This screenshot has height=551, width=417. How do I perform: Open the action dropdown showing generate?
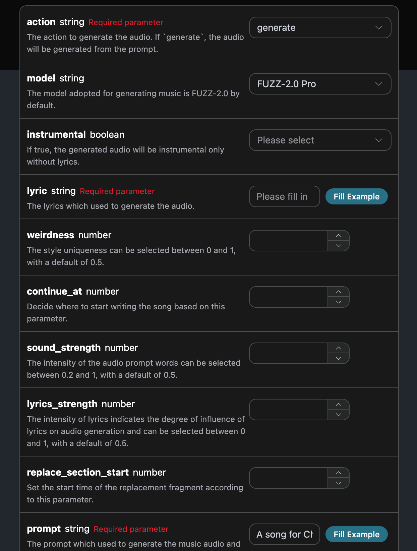pos(320,27)
